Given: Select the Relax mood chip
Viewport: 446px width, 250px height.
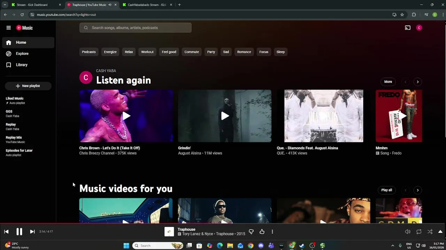Looking at the screenshot, I should [129, 52].
